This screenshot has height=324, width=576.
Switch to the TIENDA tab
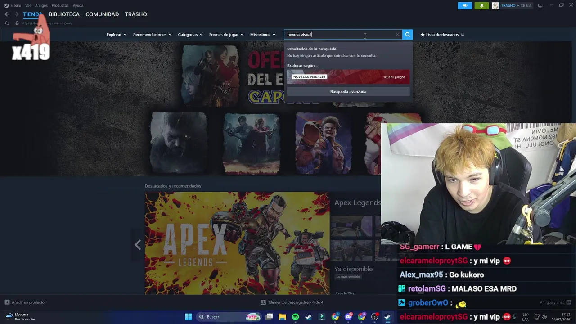(x=32, y=14)
